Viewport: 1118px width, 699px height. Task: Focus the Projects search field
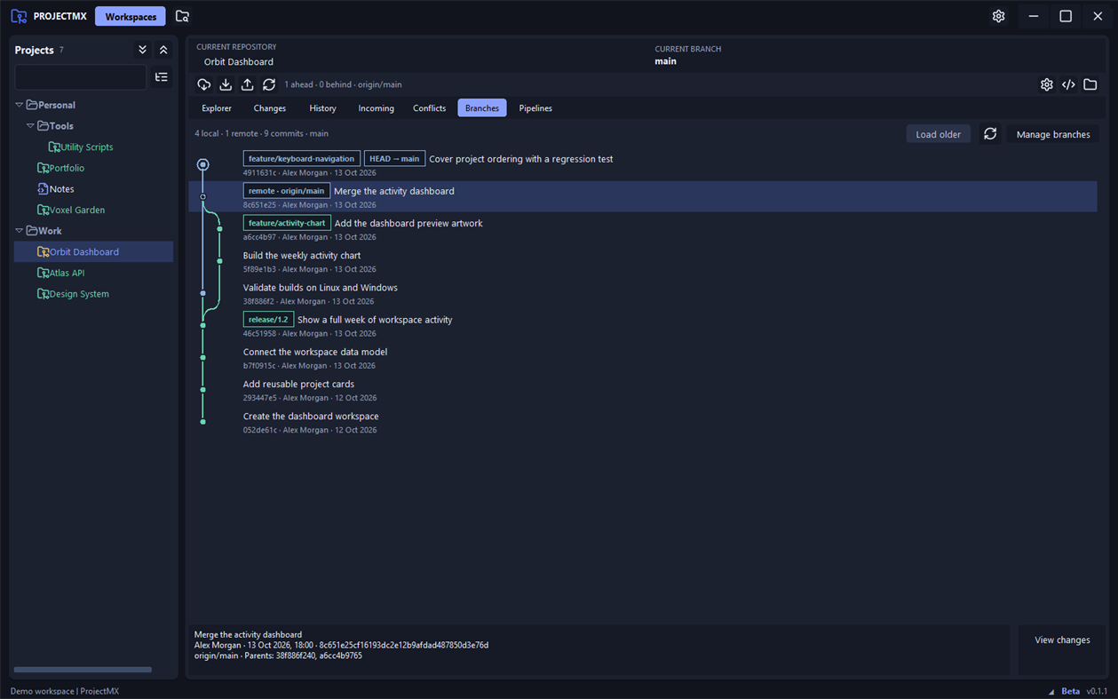81,77
